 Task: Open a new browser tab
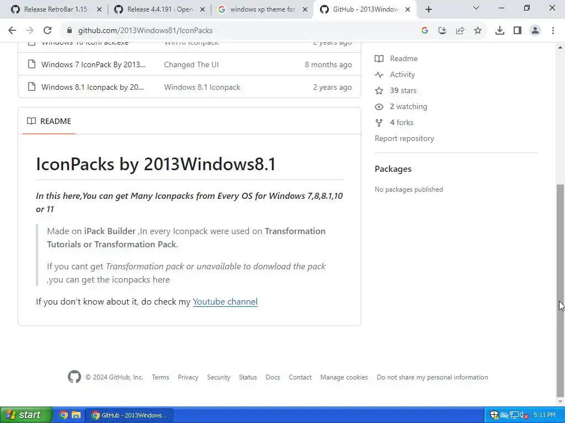(x=428, y=9)
